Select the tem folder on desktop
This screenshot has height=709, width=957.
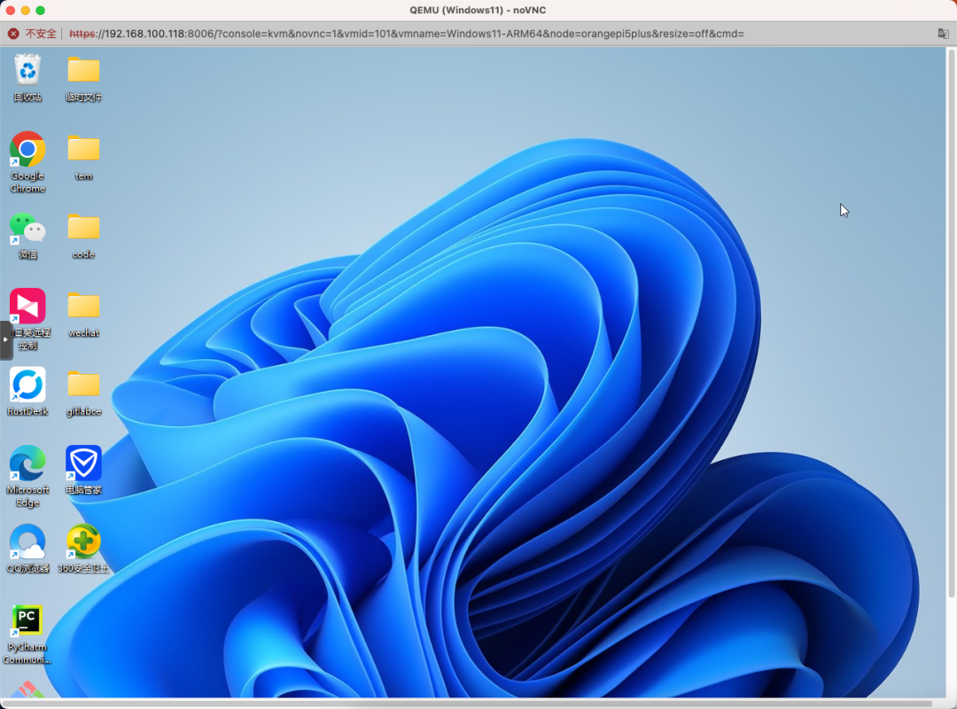[83, 149]
